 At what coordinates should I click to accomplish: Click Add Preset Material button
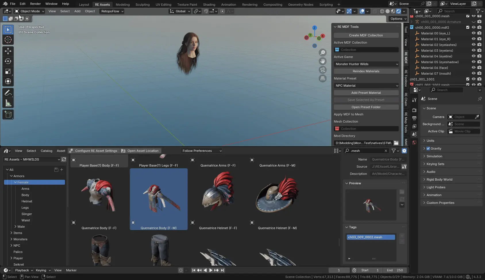pos(366,93)
